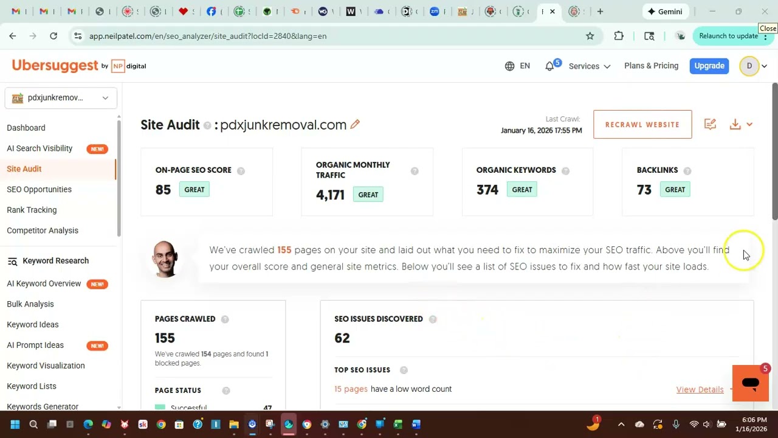
Task: Click help icon next to On-Page SEO Score
Action: click(x=241, y=170)
